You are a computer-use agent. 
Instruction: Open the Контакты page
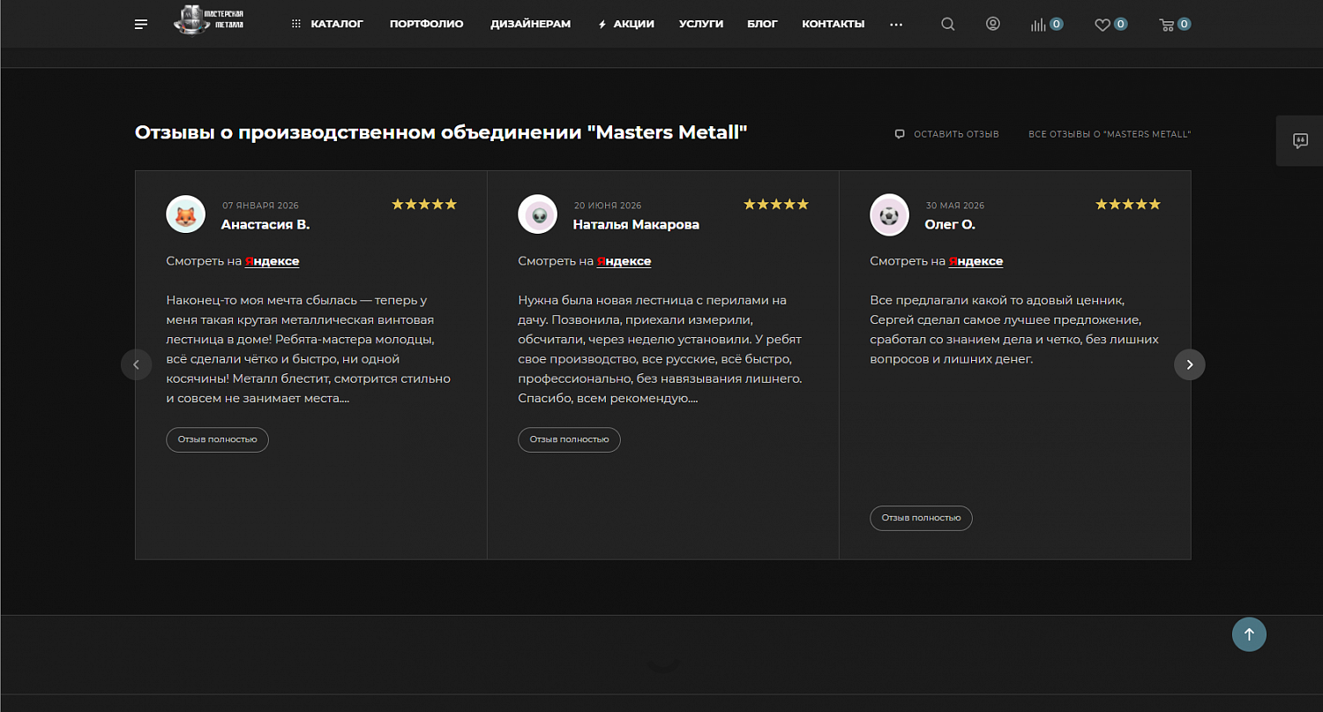coord(833,24)
